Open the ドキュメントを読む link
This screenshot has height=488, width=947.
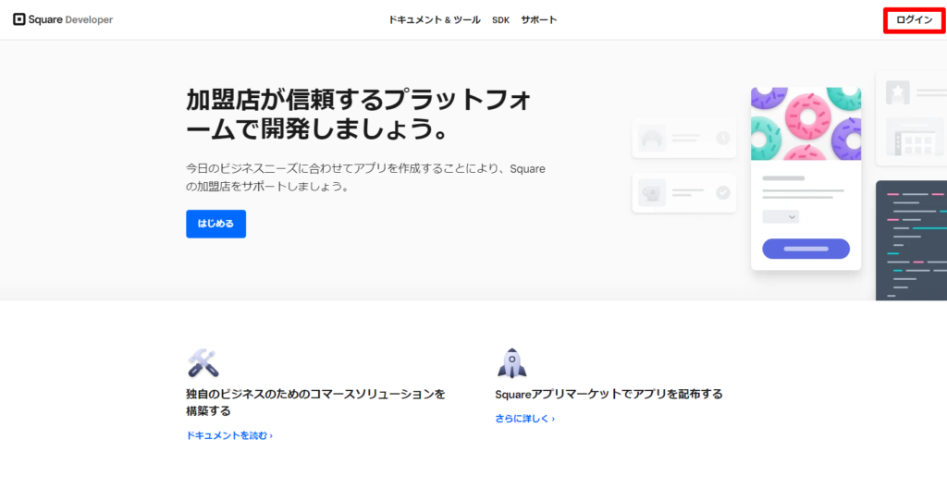pyautogui.click(x=229, y=435)
